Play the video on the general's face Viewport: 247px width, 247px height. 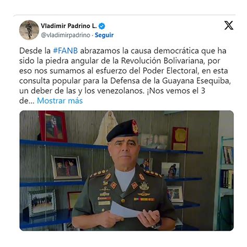pyautogui.click(x=123, y=150)
